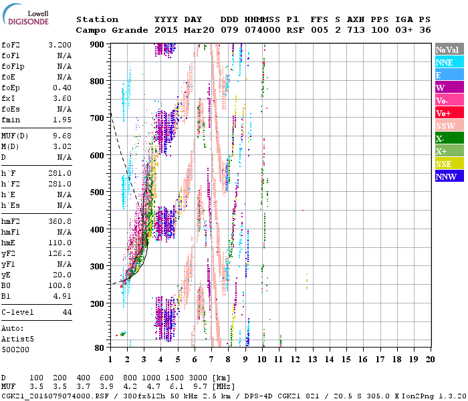This screenshot has width=468, height=401.
Task: Click the NNW blue legend swatch
Action: [449, 176]
